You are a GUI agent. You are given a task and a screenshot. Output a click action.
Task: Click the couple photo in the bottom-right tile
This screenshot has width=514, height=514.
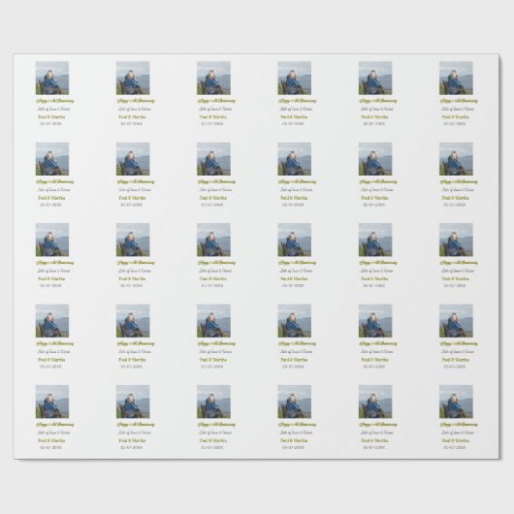(x=456, y=402)
